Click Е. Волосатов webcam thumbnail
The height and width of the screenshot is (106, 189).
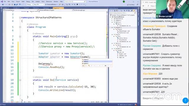click(172, 9)
